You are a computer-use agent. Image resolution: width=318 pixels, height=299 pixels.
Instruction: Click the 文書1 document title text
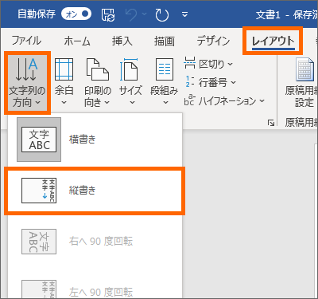(x=268, y=15)
